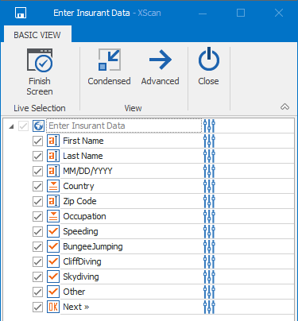Click the text field icon for First Name
The image size is (298, 321).
53,141
